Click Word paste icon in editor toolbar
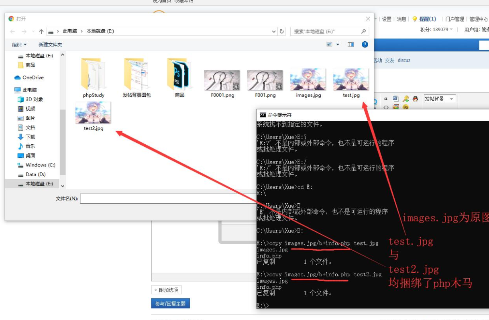This screenshot has height=320, width=489. coord(395,99)
